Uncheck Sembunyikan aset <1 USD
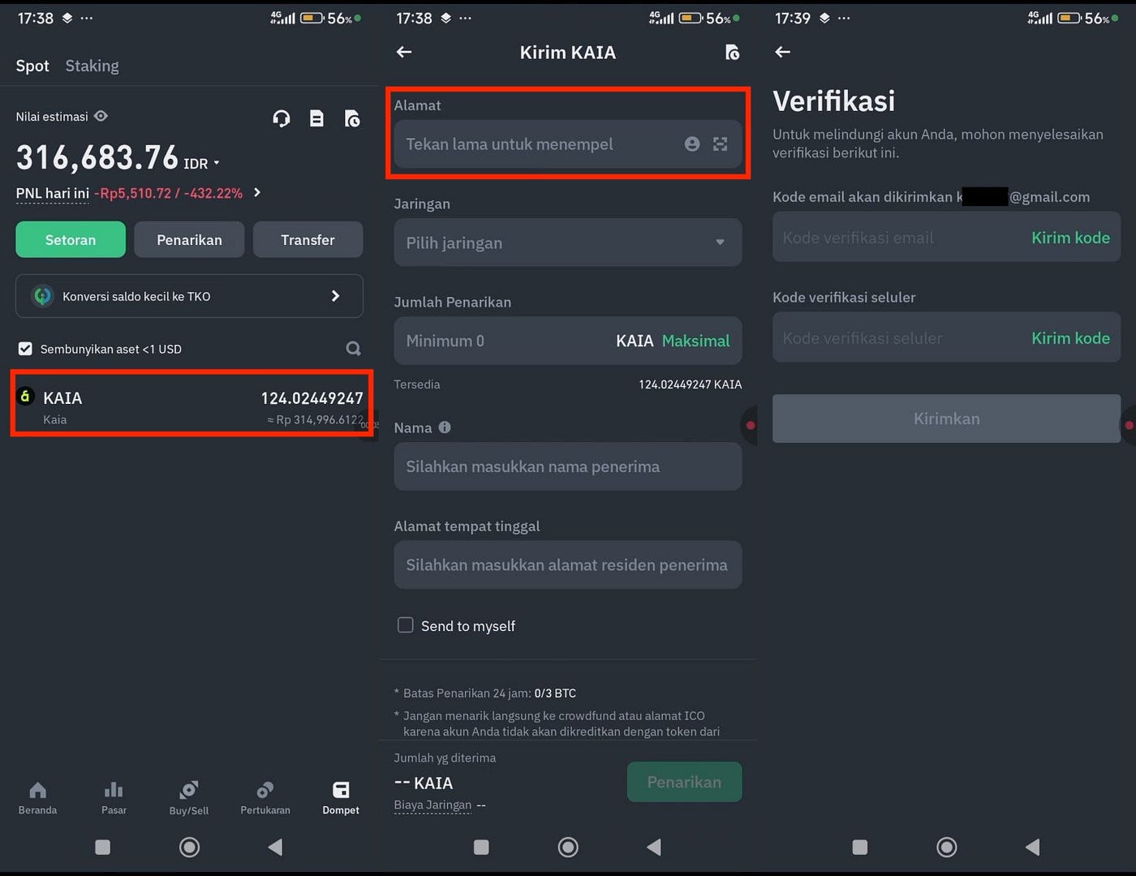The width and height of the screenshot is (1136, 876). pyautogui.click(x=25, y=348)
